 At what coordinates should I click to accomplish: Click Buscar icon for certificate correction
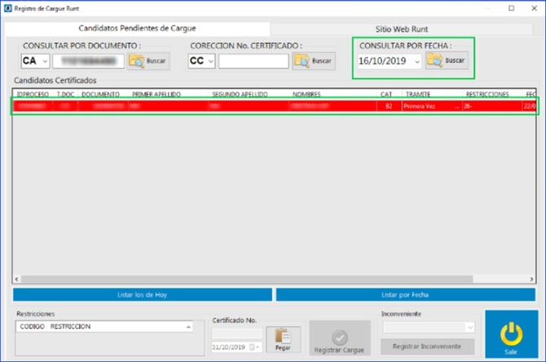click(302, 61)
